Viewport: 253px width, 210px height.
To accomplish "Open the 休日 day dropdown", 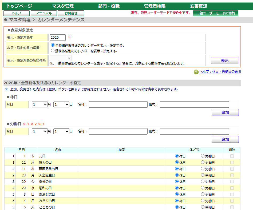I will point(61,104).
